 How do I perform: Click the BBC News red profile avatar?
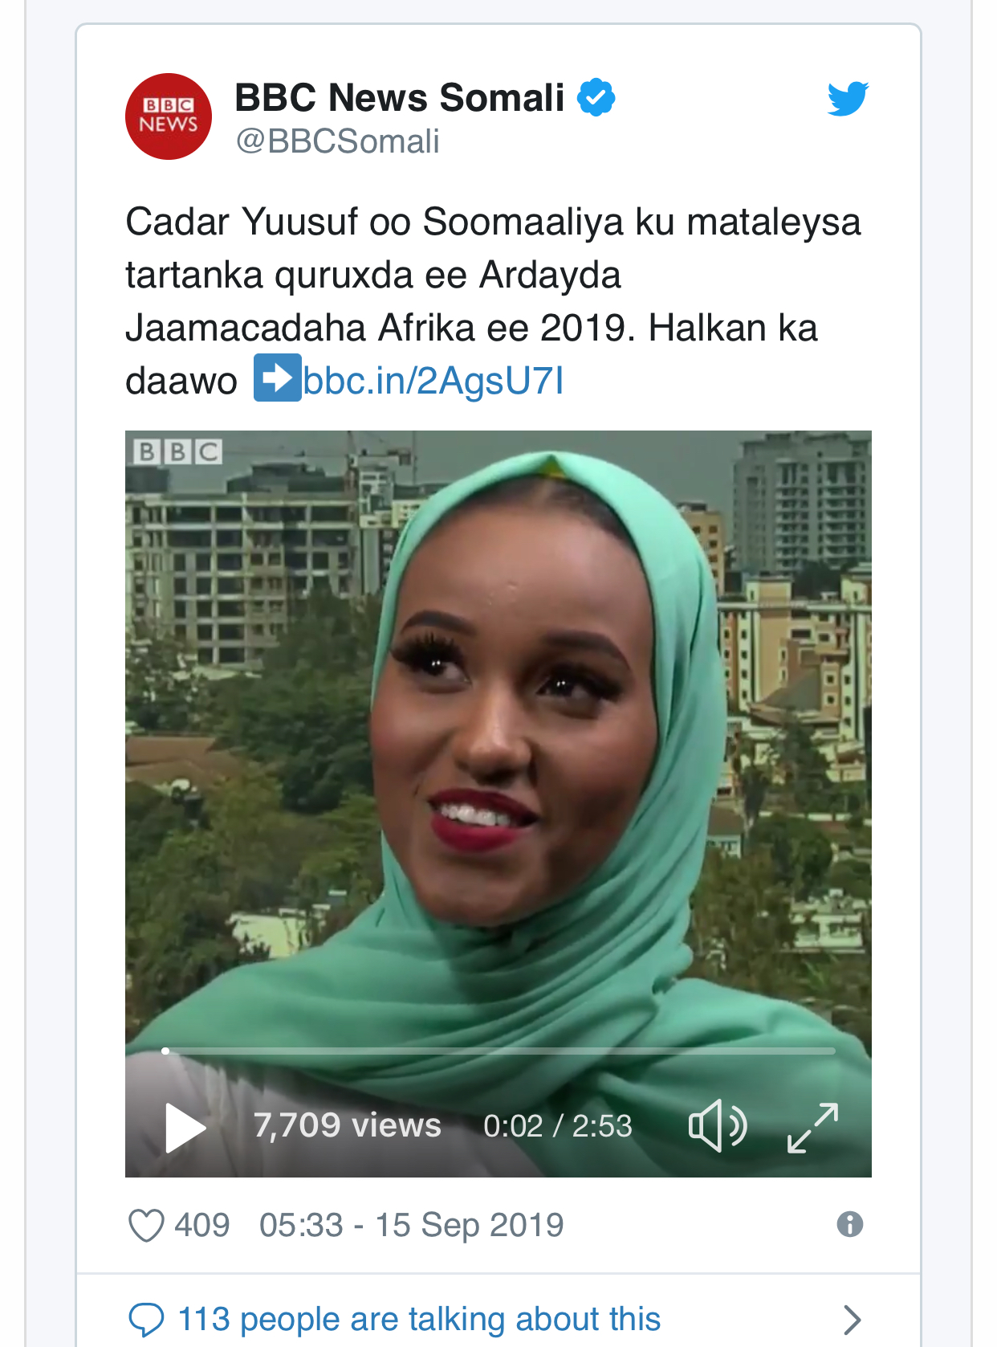pyautogui.click(x=169, y=116)
